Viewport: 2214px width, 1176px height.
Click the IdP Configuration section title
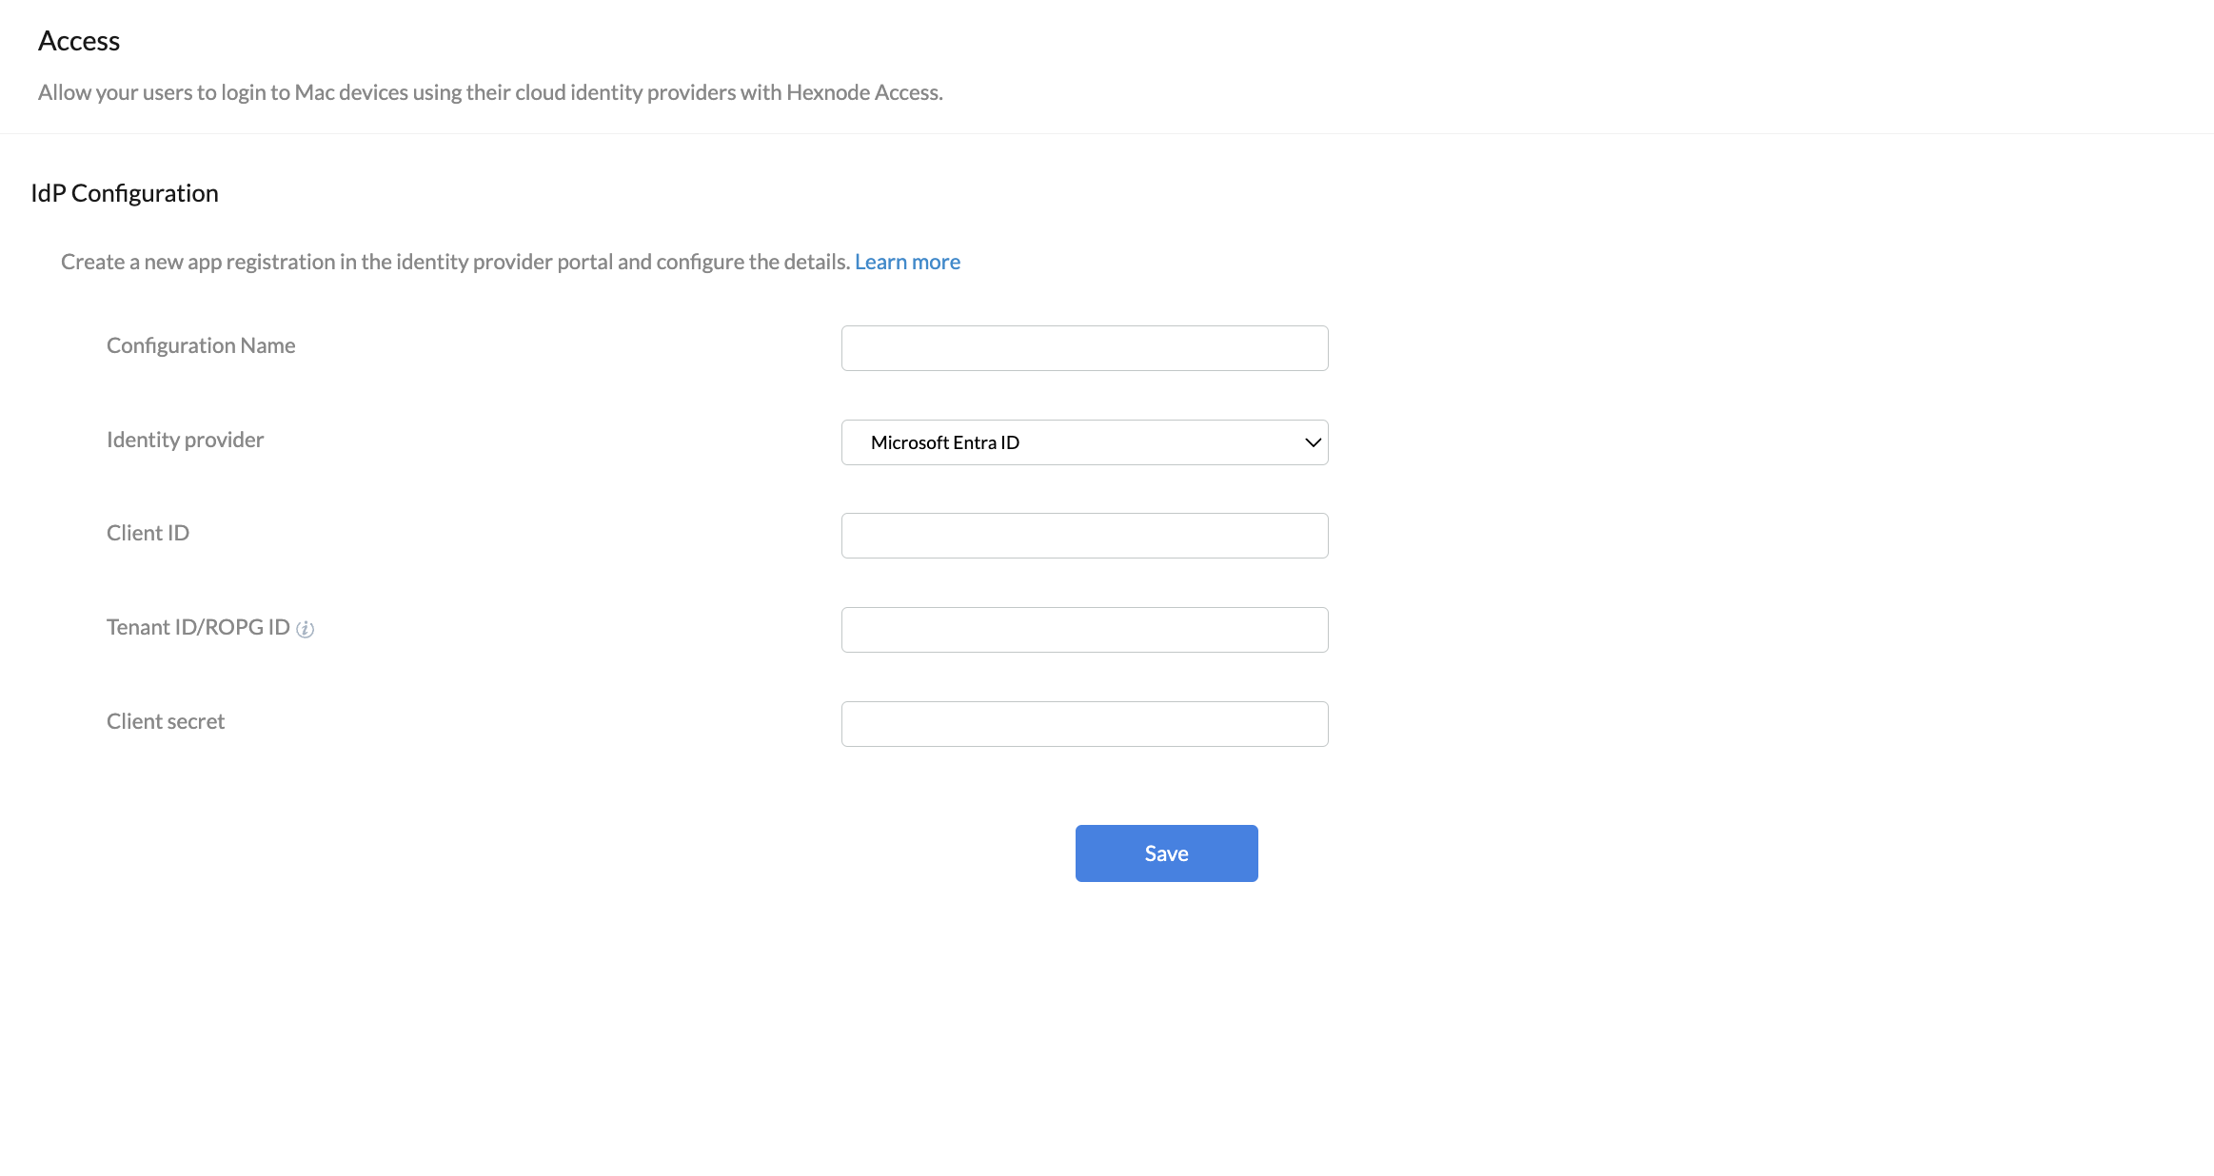coord(125,193)
